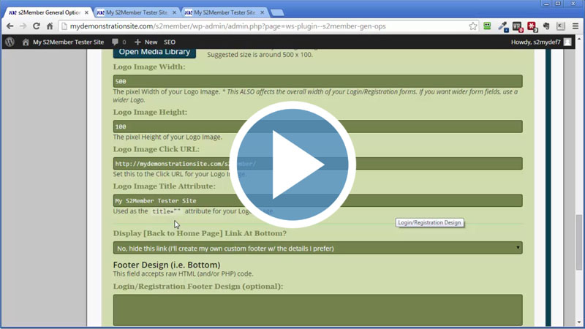The image size is (585, 329).
Task: Click Howdy, s2mydef7 account menu
Action: (x=540, y=42)
